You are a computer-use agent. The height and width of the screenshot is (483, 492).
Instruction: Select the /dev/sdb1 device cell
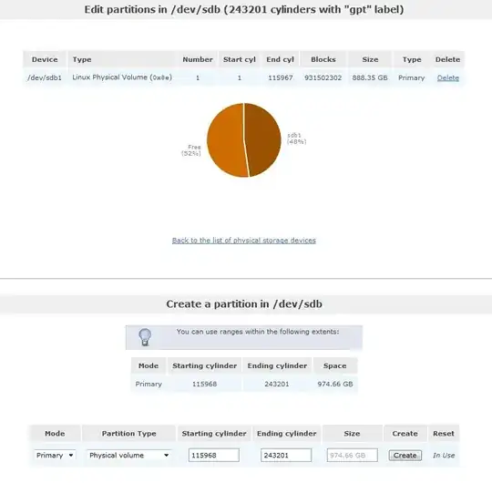point(45,77)
